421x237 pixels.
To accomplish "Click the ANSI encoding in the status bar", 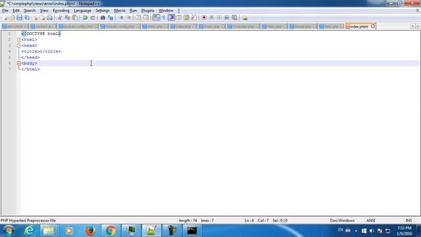I will pyautogui.click(x=370, y=221).
